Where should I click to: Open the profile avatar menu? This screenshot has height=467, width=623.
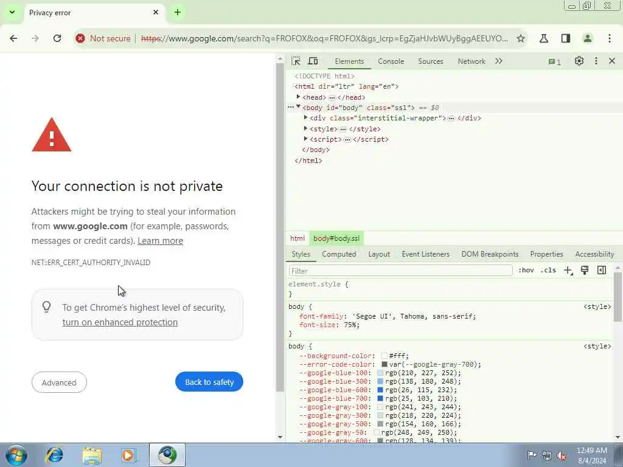(x=587, y=38)
